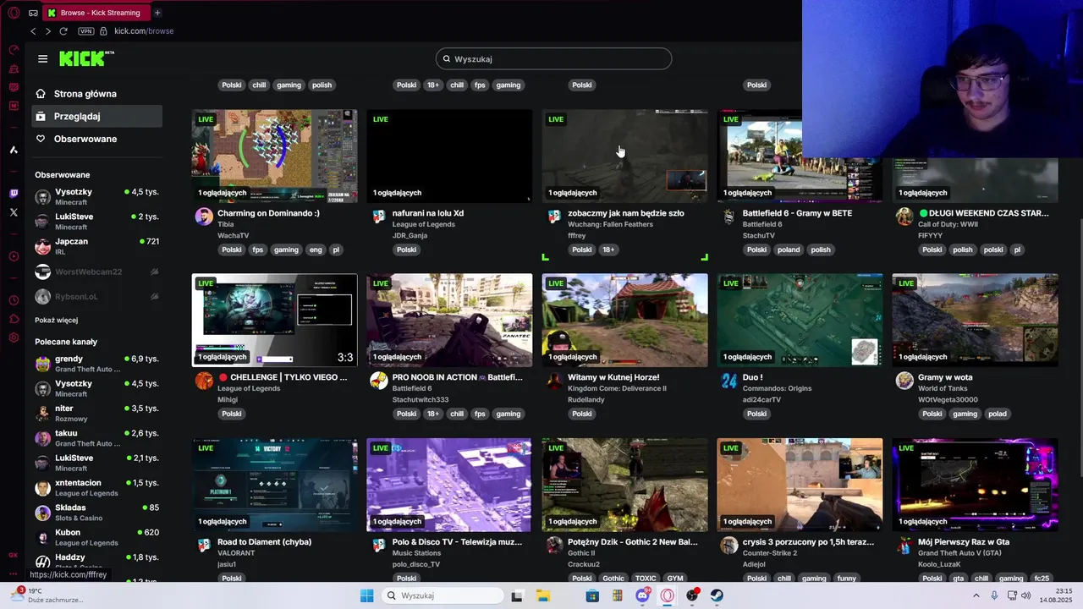Screen dimensions: 1083x609
Task: Click the taskbar volume speaker icon
Action: pyautogui.click(x=1025, y=595)
